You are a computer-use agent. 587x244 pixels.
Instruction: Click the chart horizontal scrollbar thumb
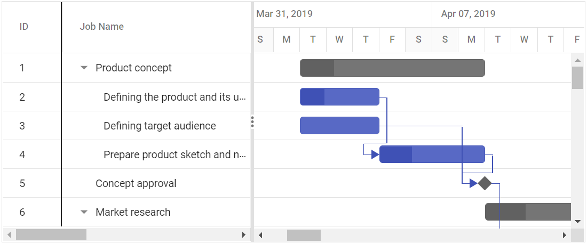(304, 235)
